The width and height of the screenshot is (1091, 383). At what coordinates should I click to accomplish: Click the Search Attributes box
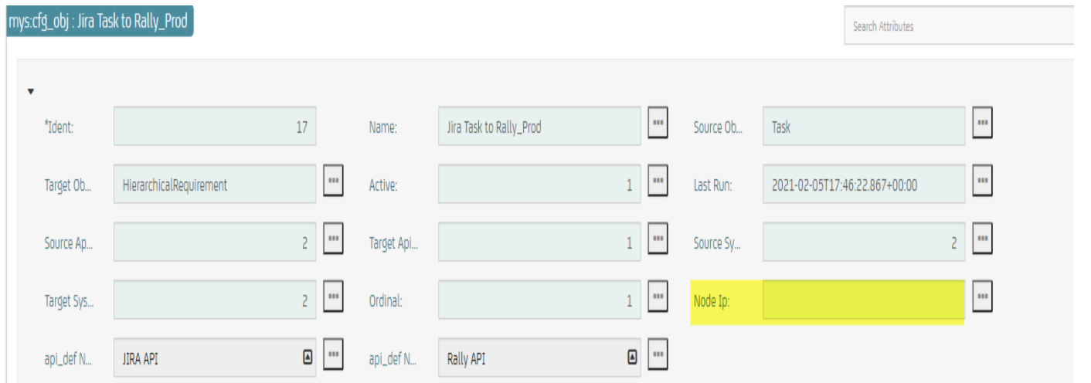click(958, 26)
